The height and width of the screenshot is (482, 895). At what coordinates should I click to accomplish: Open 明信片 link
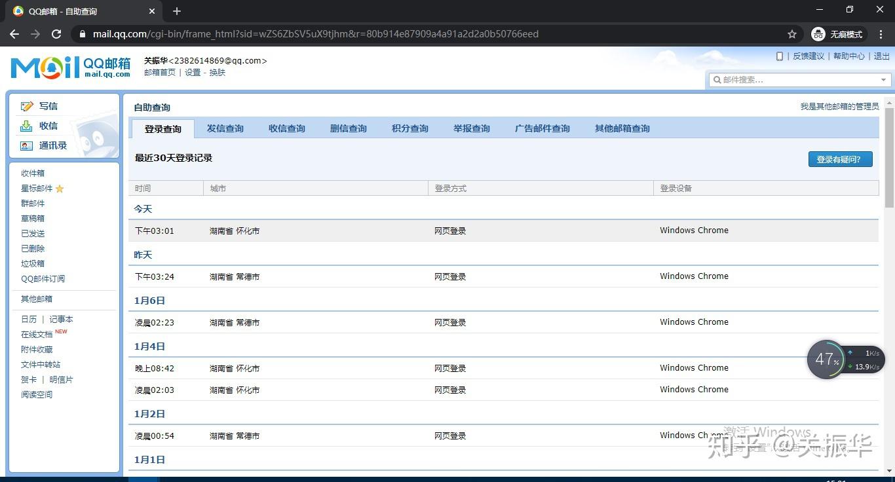click(x=61, y=380)
